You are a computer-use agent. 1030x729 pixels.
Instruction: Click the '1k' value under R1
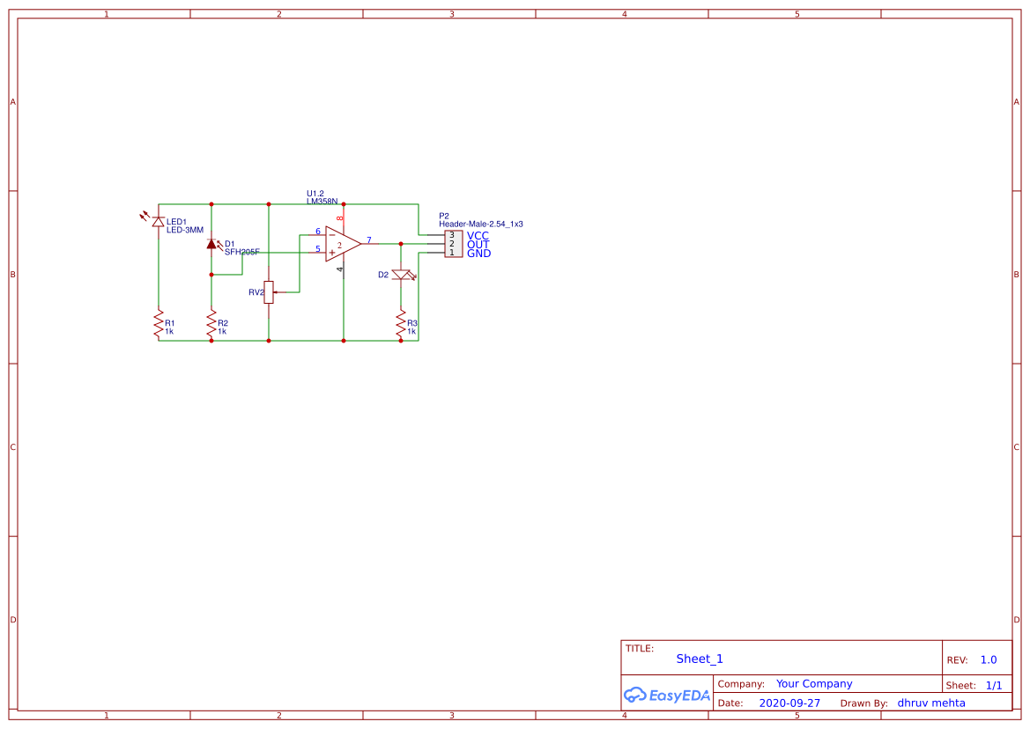[169, 331]
